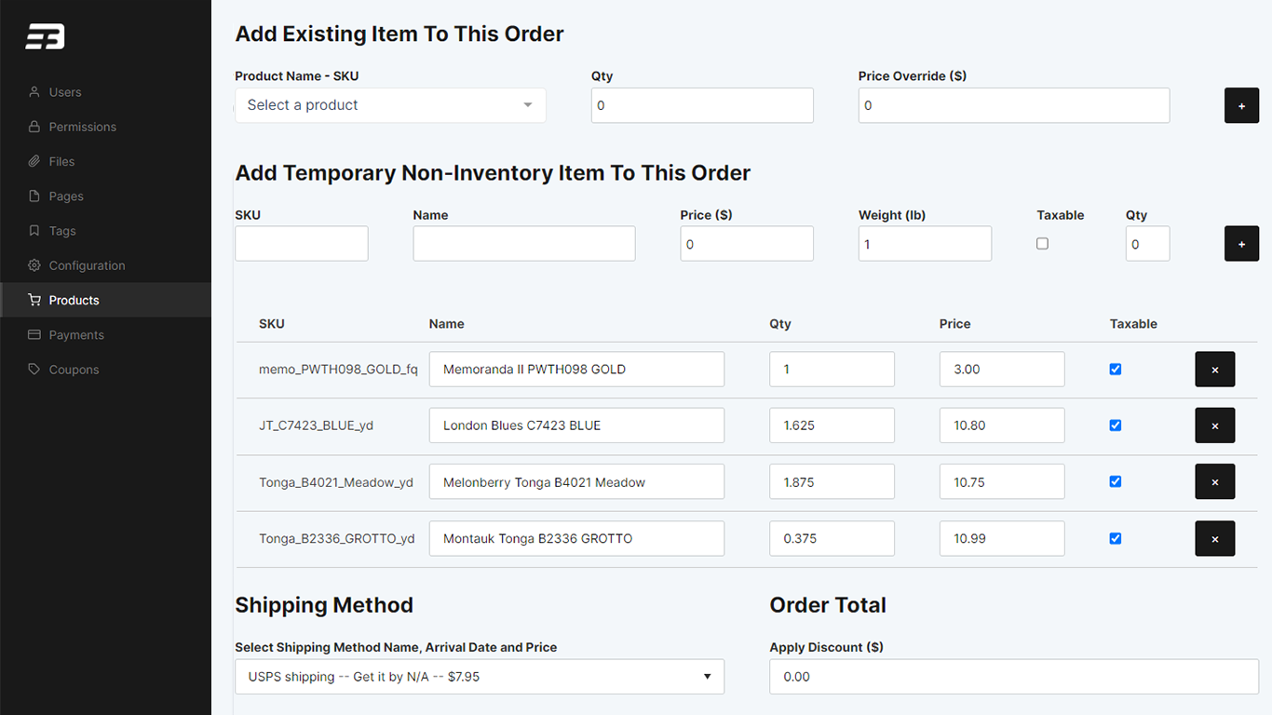This screenshot has width=1272, height=715.
Task: Add existing item with plus button
Action: pyautogui.click(x=1241, y=106)
